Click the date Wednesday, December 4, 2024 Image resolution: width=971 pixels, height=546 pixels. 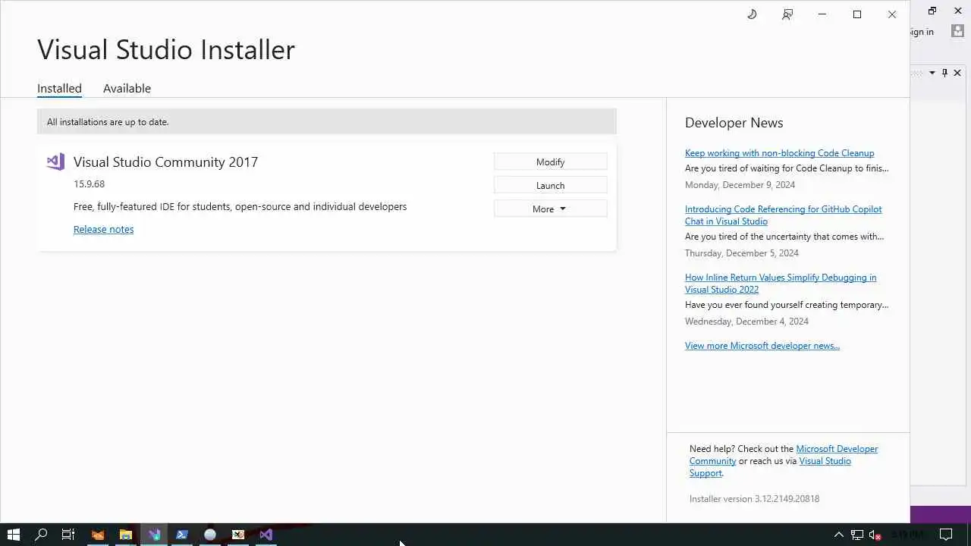point(746,321)
